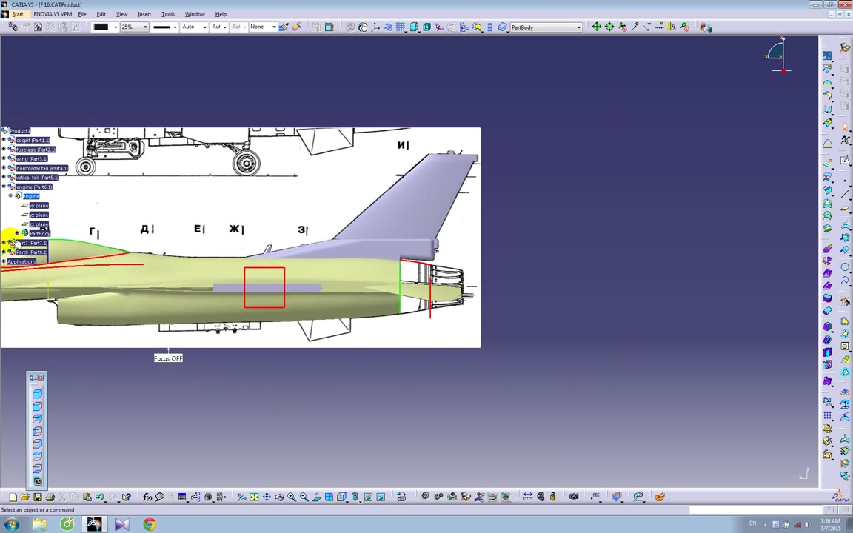Select the highlighted engine part node
The width and height of the screenshot is (853, 533).
(31, 196)
